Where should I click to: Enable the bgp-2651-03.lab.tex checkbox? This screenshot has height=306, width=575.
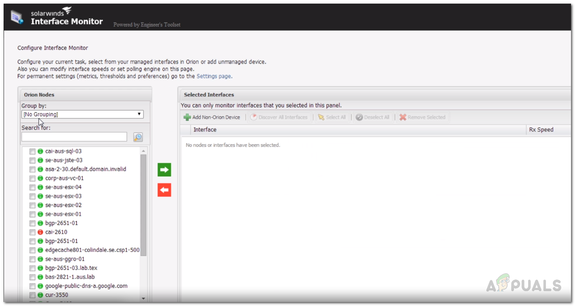(x=32, y=268)
